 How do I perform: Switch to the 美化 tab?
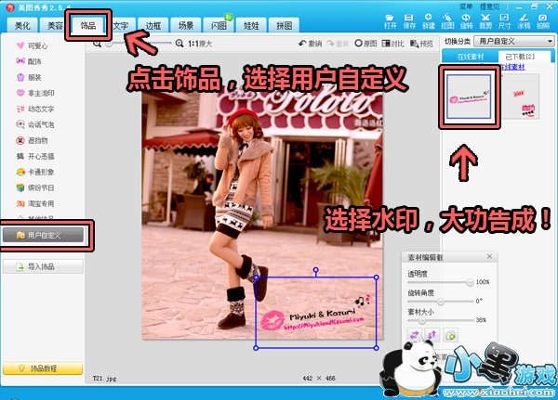[x=22, y=25]
